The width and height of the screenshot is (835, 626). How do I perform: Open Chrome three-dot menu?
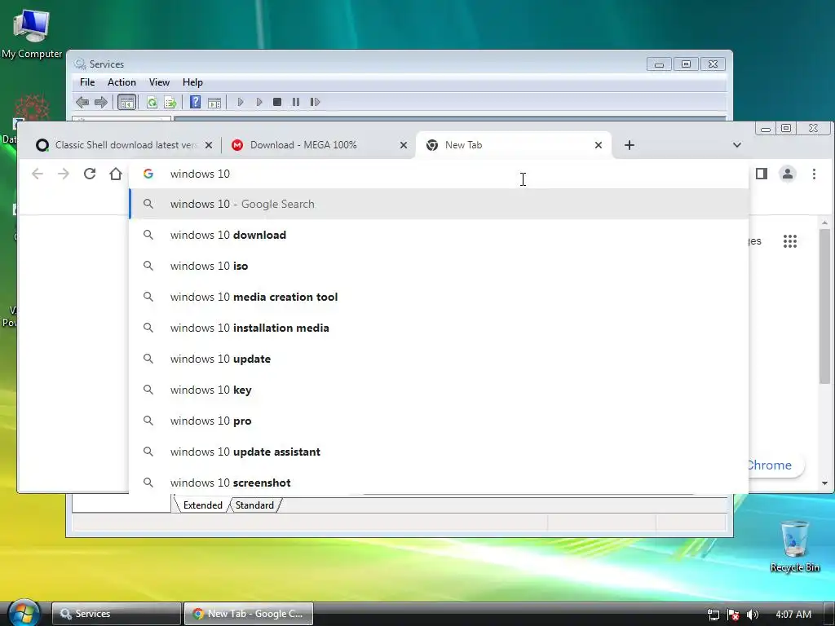(x=814, y=174)
